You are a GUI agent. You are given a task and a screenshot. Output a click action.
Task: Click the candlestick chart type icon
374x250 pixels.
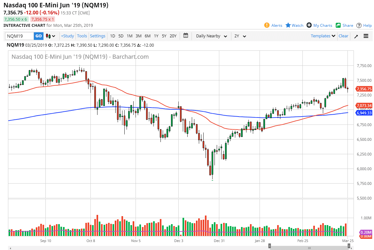click(x=47, y=36)
